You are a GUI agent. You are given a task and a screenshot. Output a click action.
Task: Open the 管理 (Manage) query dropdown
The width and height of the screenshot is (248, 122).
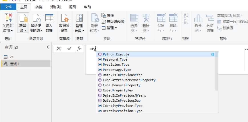pos(109,28)
